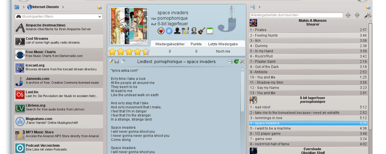
Task: Select track 1 - Pirates
Action: point(309,30)
